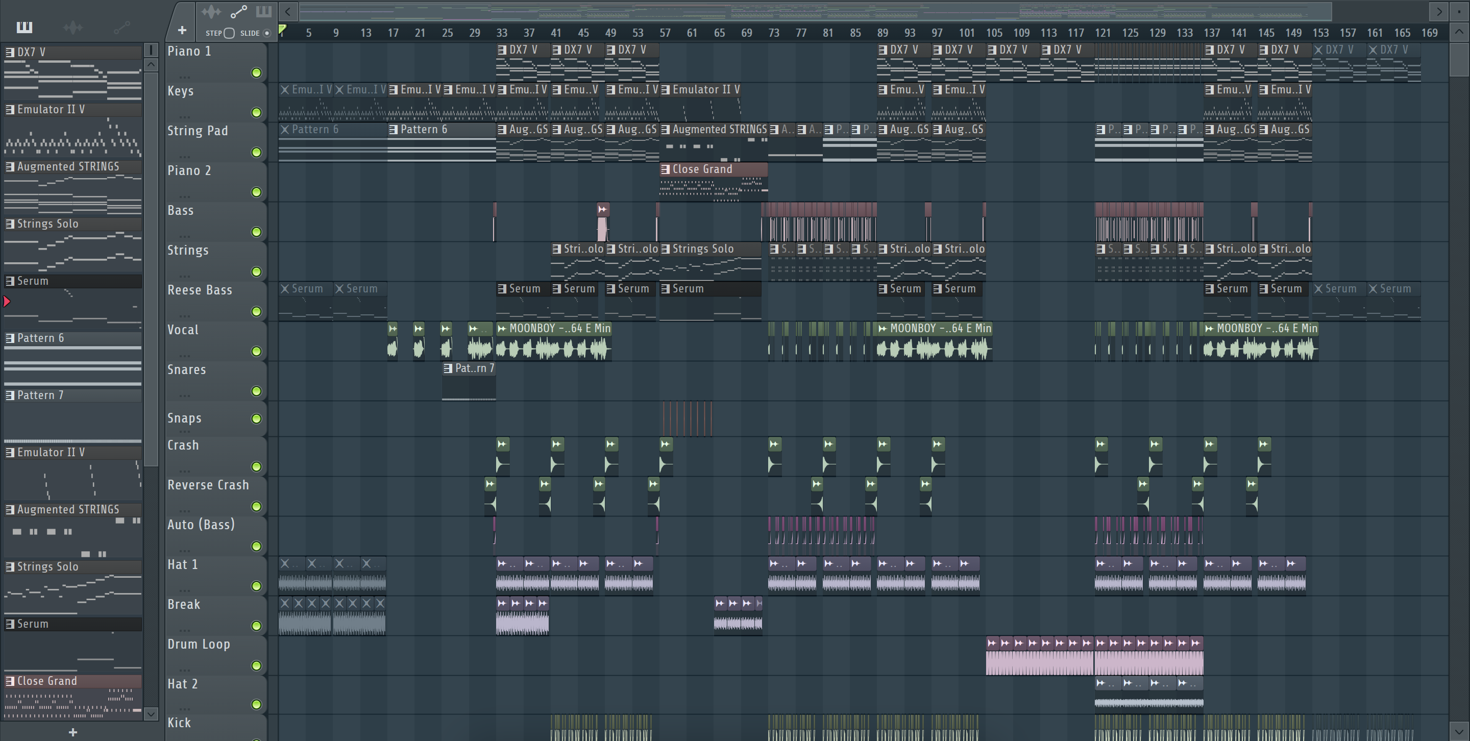Select the Piano 2 track header
1470x741 pixels.
pyautogui.click(x=216, y=181)
